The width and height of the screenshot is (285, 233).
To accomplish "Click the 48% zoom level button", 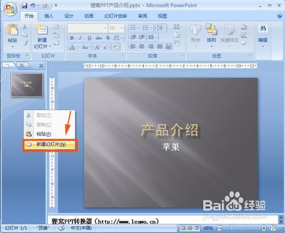I will 208,228.
